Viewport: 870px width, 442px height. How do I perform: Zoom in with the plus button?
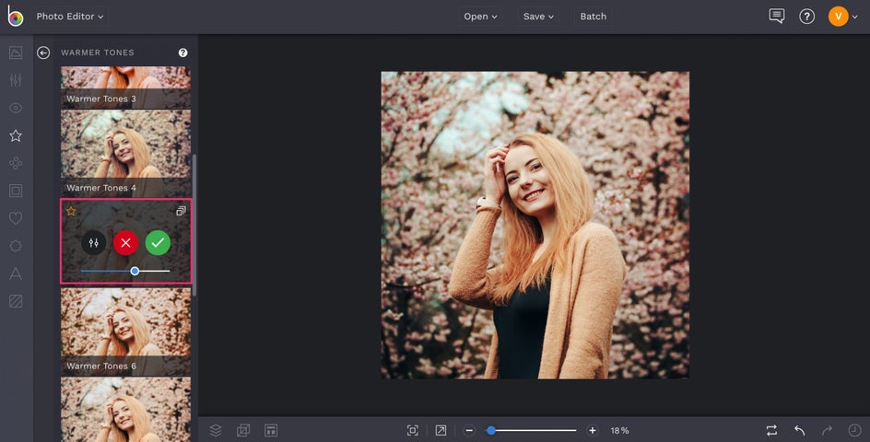[x=593, y=430]
